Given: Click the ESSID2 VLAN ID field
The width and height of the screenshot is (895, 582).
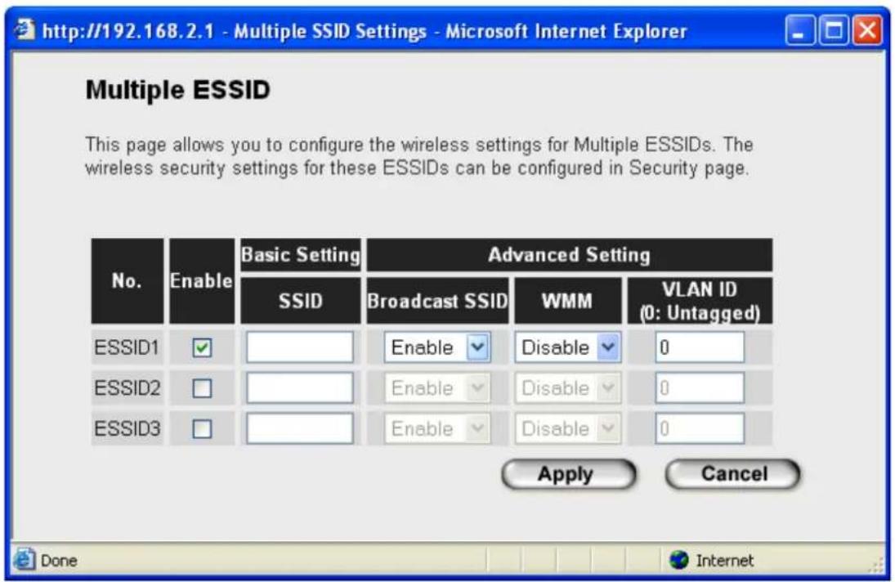Looking at the screenshot, I should 700,388.
